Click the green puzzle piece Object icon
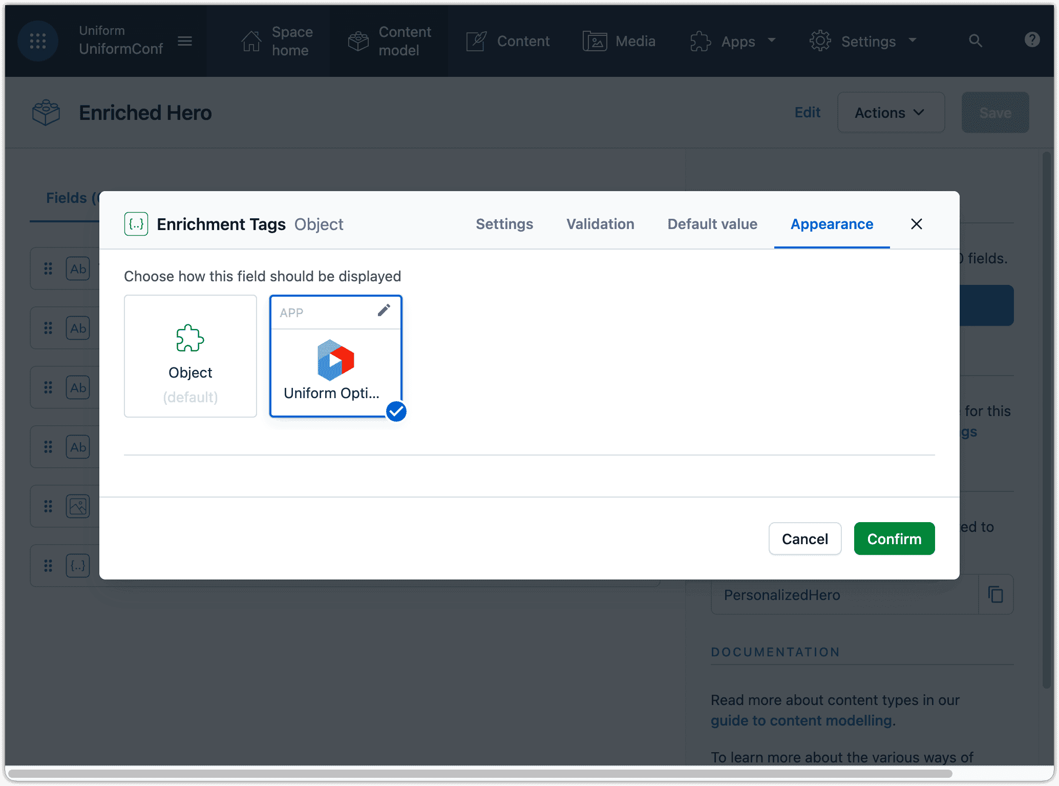The image size is (1059, 786). tap(190, 338)
